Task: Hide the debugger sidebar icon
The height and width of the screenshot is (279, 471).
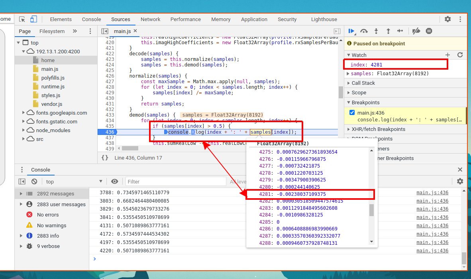Action: tap(337, 31)
